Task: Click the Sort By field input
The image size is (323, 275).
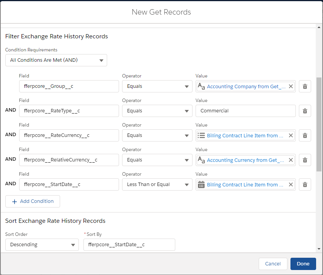Action: coord(129,245)
